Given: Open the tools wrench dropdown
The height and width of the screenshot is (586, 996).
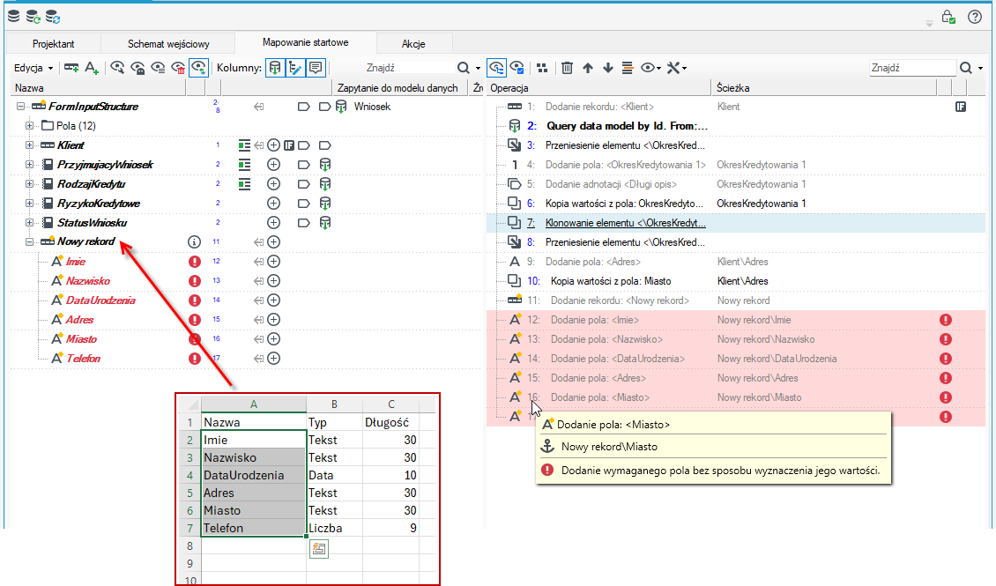Looking at the screenshot, I should pyautogui.click(x=677, y=68).
